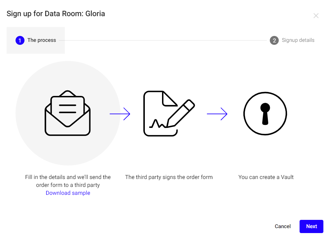
Task: Select "The process" step tab
Action: click(42, 40)
